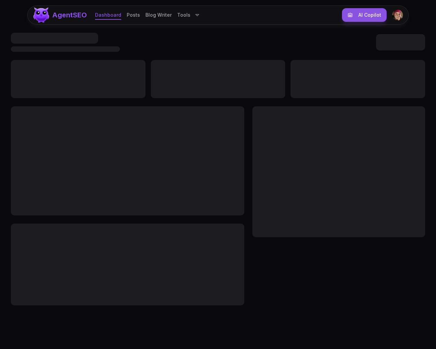Viewport: 436px width, 349px height.
Task: Click the AI Copilot button
Action: (x=364, y=15)
